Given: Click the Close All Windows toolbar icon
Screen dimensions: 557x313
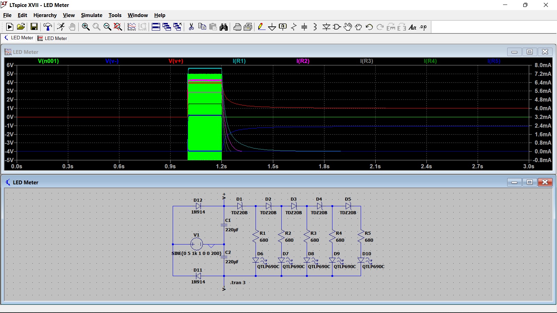Looking at the screenshot, I should coord(178,27).
